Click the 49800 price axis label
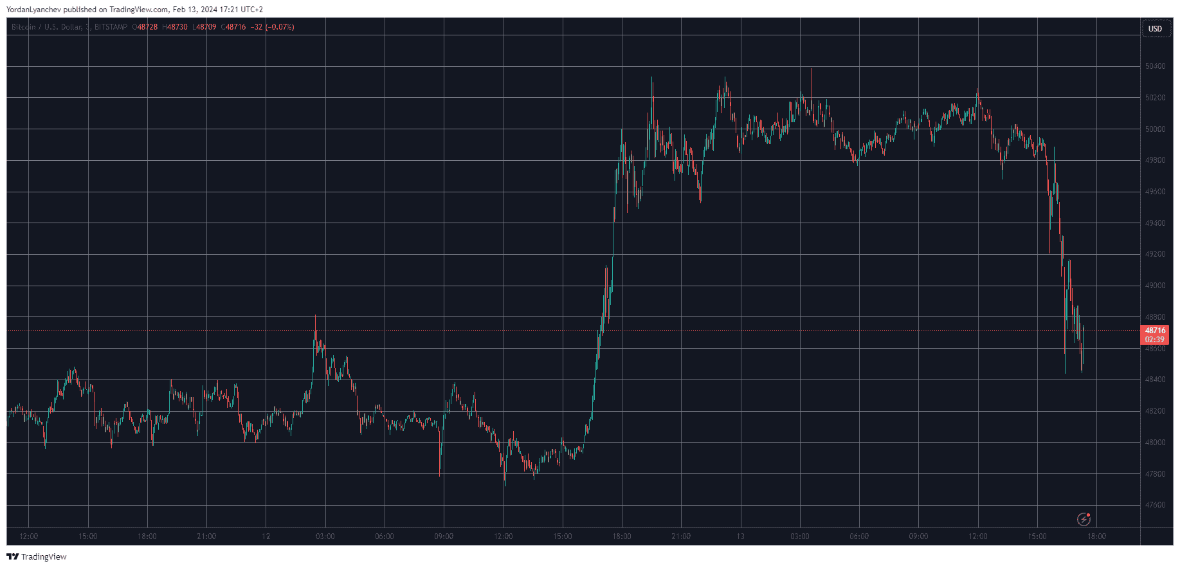The width and height of the screenshot is (1180, 568). point(1155,160)
